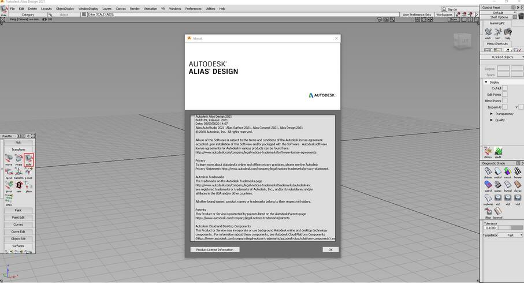Open the File menu
This screenshot has height=284, width=524.
pos(12,9)
